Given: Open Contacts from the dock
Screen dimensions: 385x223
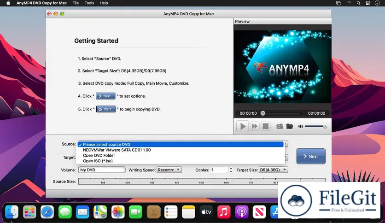Looking at the screenshot, I should pos(153,212).
